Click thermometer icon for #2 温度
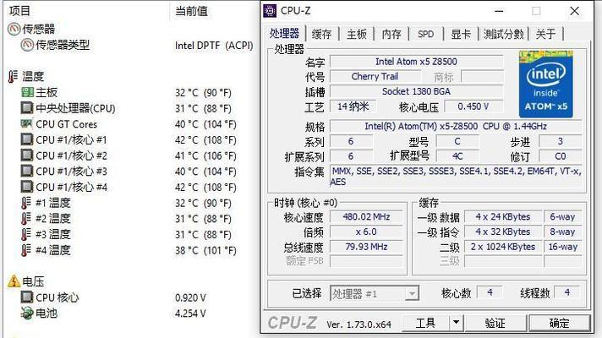 (x=25, y=219)
